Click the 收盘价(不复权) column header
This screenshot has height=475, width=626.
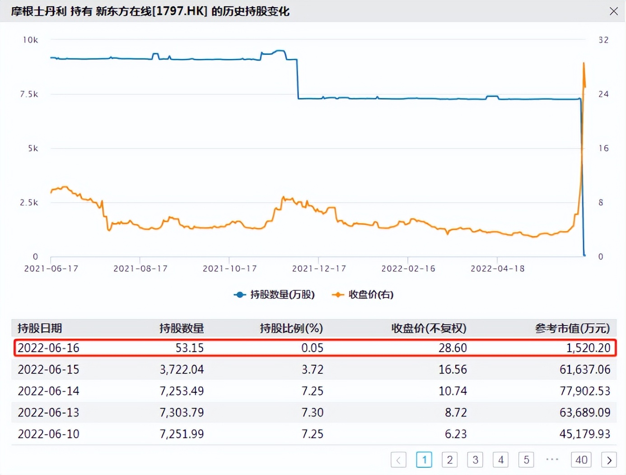(429, 328)
